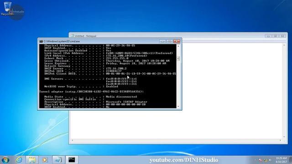Click the 'Lease Expires' Friday date line
The width and height of the screenshot is (292, 164).
[105, 63]
